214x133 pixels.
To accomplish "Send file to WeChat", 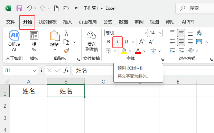I will coord(92,42).
